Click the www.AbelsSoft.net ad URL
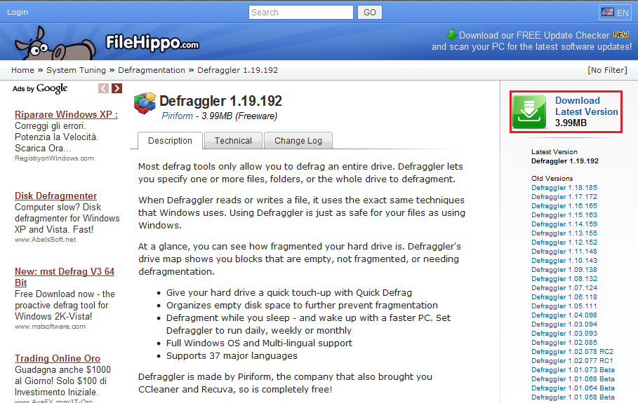Viewport: 638px width, 403px height. point(45,240)
